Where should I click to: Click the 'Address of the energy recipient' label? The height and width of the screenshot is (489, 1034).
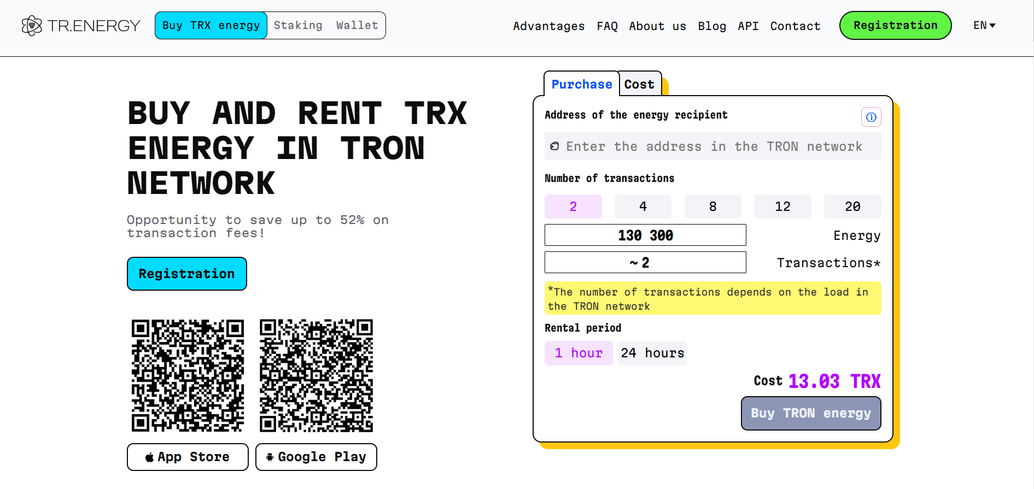click(x=636, y=115)
